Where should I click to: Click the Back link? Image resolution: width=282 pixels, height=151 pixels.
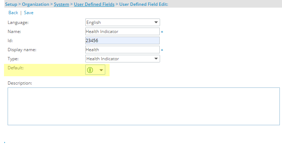pos(13,13)
